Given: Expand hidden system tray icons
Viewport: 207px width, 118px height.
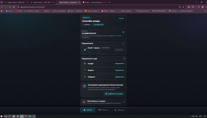Looking at the screenshot, I should 191,116.
